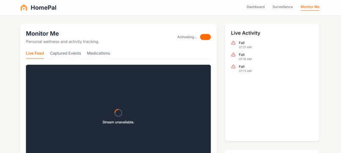Image resolution: width=341 pixels, height=153 pixels.
Task: Open the Medications tab
Action: pos(99,53)
